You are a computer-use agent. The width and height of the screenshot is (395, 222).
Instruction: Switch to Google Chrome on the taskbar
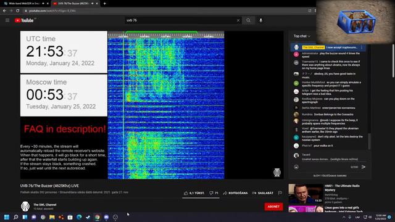tap(98, 217)
